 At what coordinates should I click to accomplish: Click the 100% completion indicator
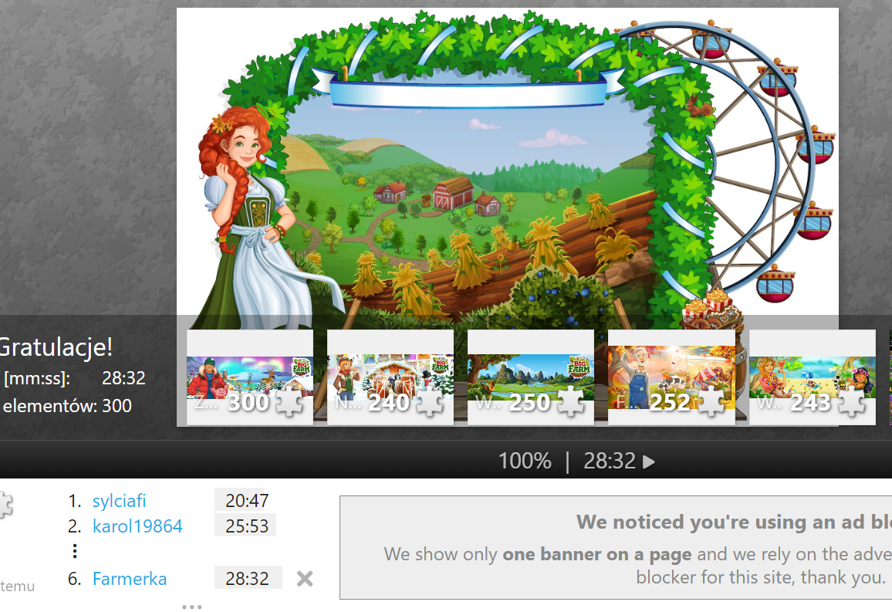(x=525, y=462)
